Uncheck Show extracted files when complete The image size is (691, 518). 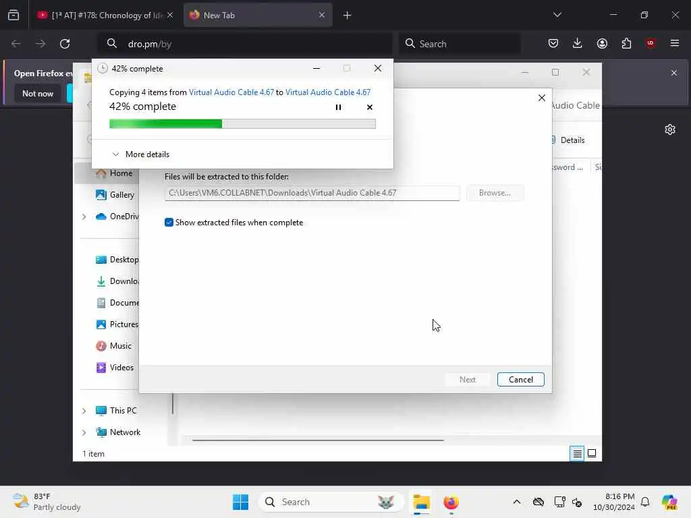pyautogui.click(x=169, y=223)
